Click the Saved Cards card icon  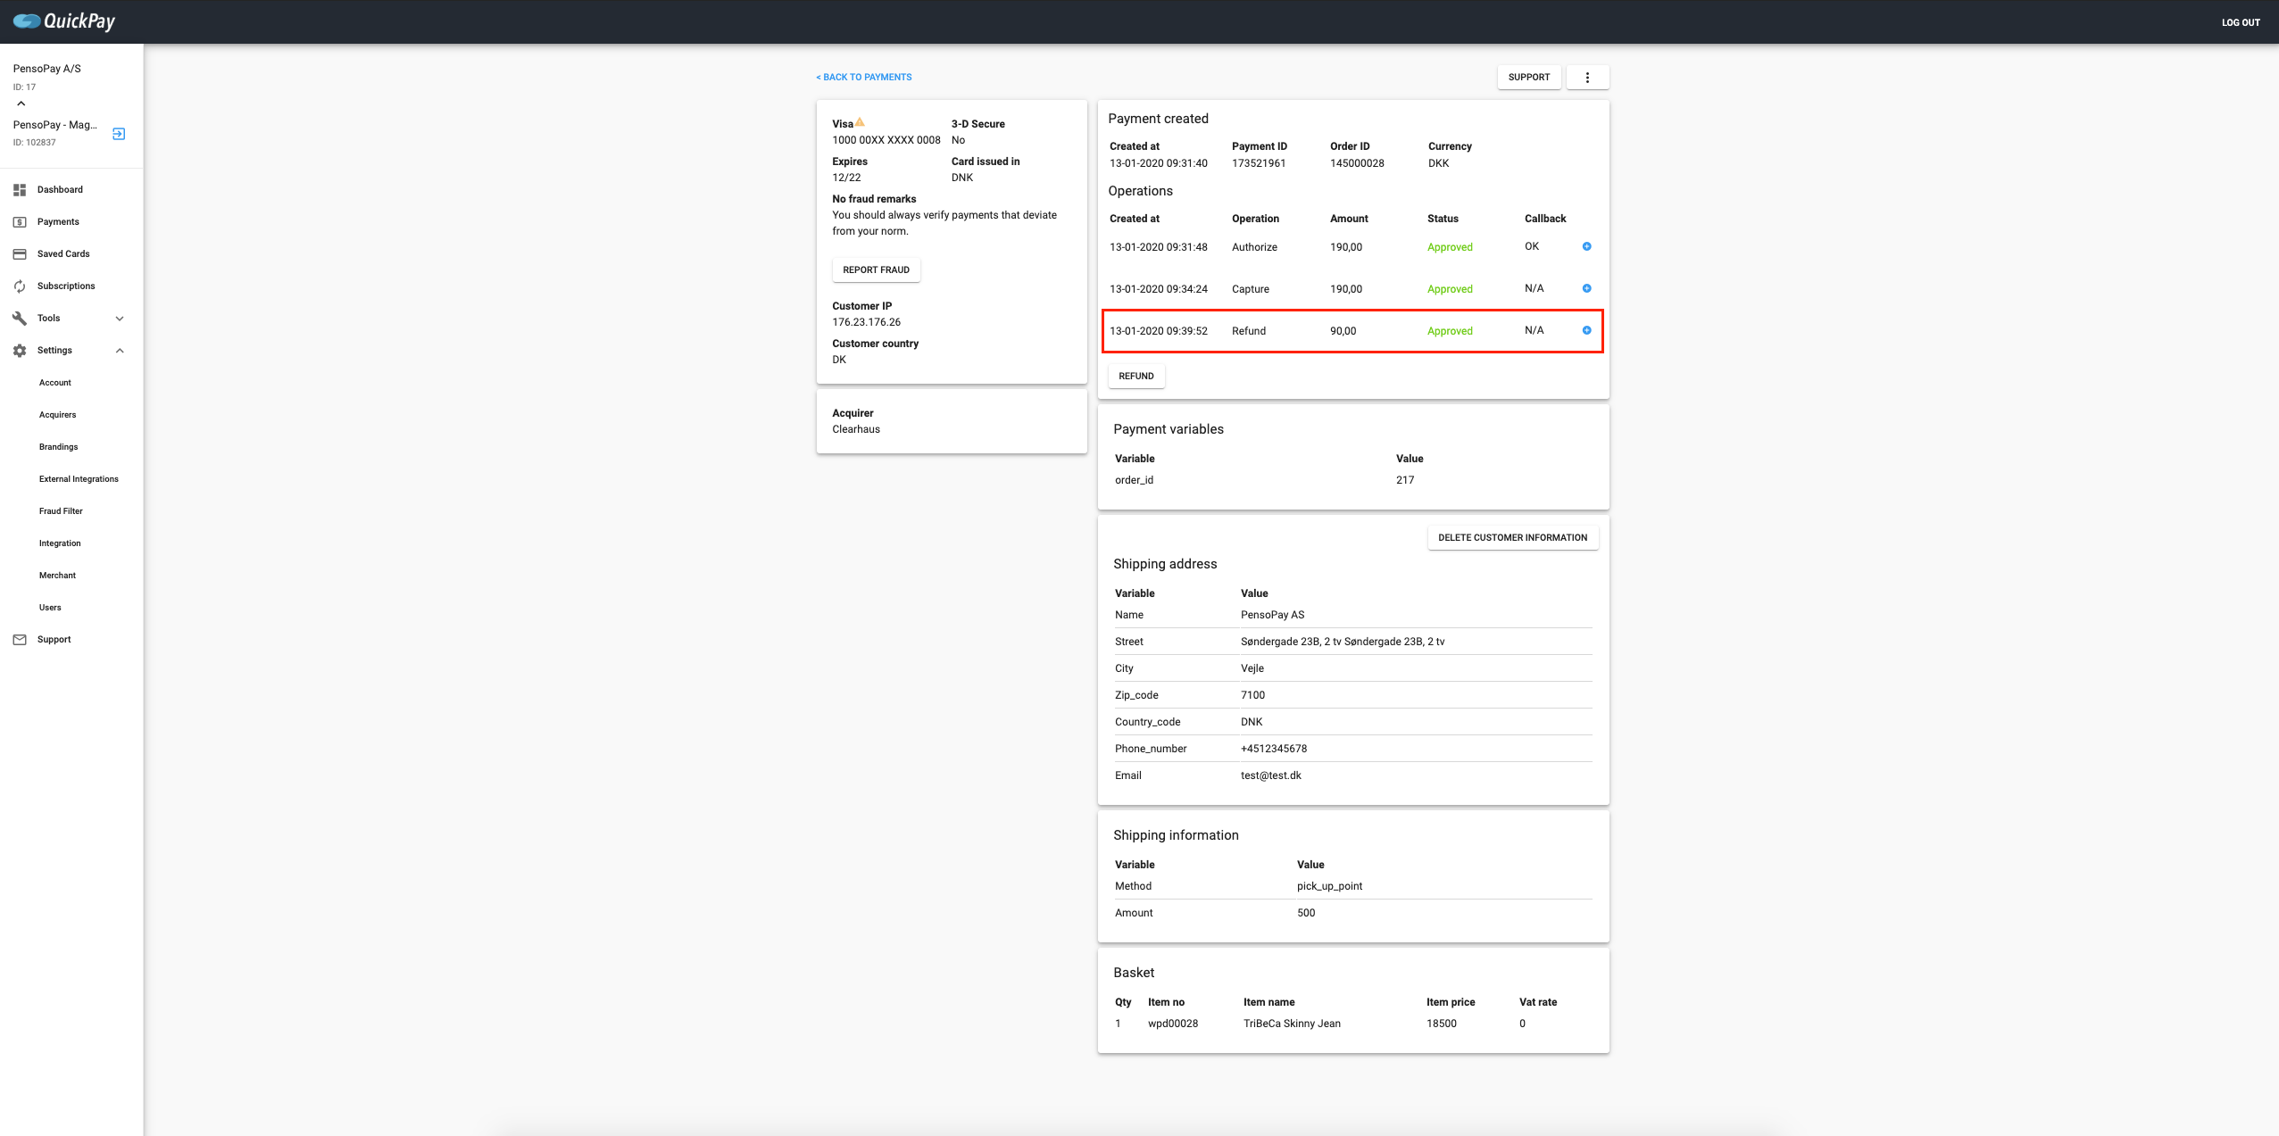20,254
